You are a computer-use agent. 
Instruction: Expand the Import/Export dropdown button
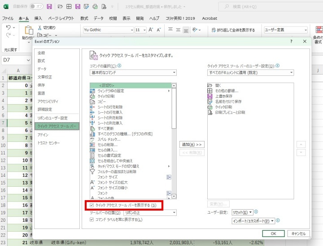253,221
